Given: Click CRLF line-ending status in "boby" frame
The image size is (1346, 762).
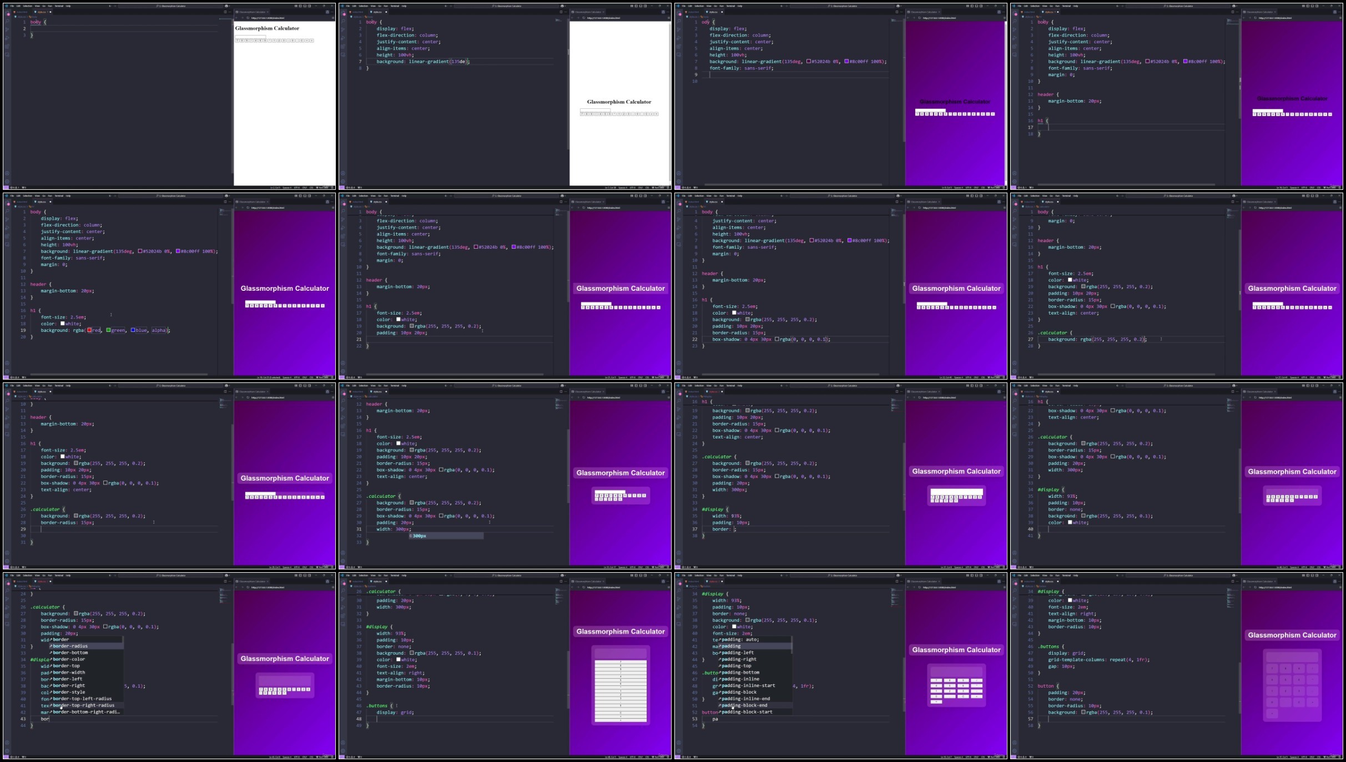Looking at the screenshot, I should 305,188.
